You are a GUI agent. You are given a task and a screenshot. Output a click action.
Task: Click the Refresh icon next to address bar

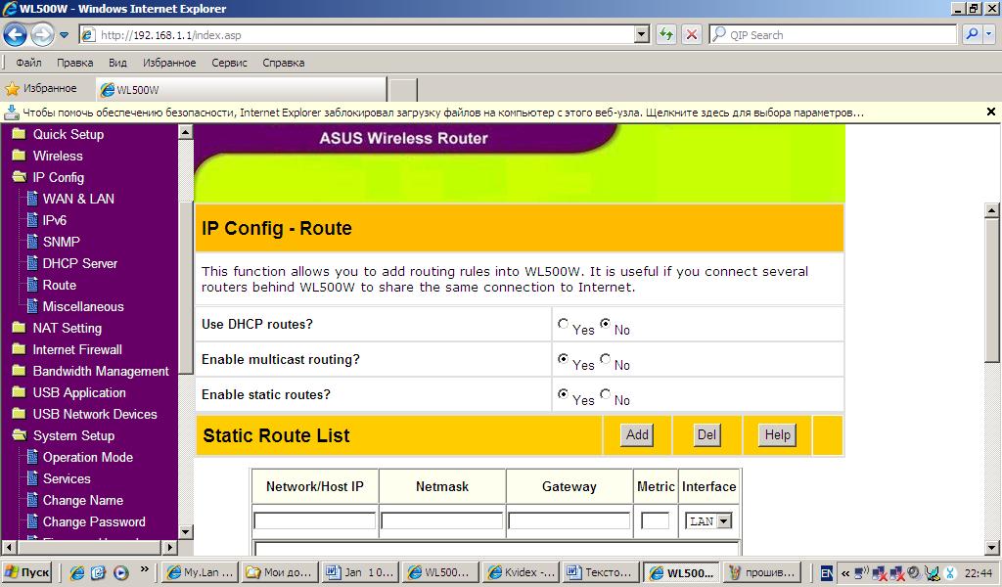click(x=665, y=34)
